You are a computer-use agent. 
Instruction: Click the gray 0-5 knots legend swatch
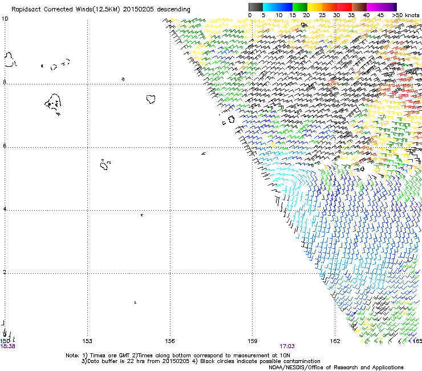coord(255,7)
